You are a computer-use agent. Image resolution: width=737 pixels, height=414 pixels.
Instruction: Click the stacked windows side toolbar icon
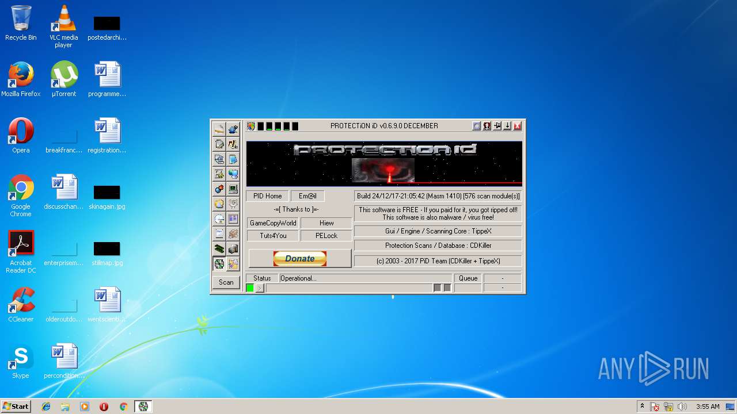pos(219,159)
